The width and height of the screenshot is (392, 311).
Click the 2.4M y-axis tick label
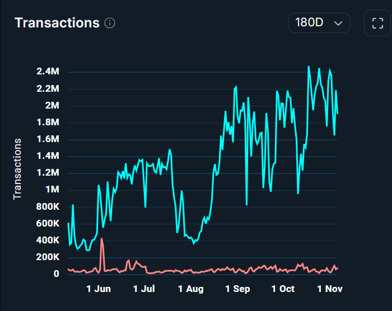tap(48, 72)
